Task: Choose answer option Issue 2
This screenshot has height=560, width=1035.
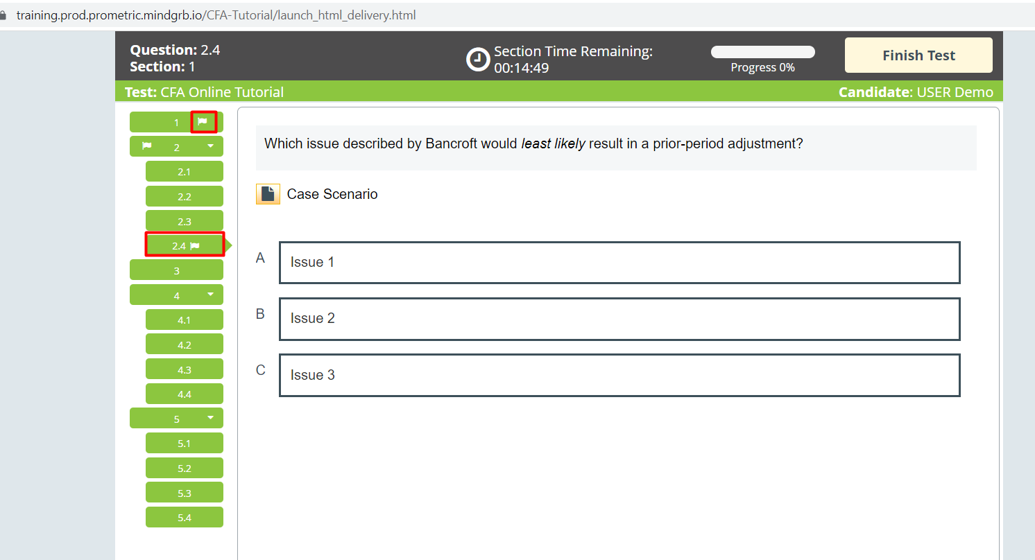Action: coord(619,319)
